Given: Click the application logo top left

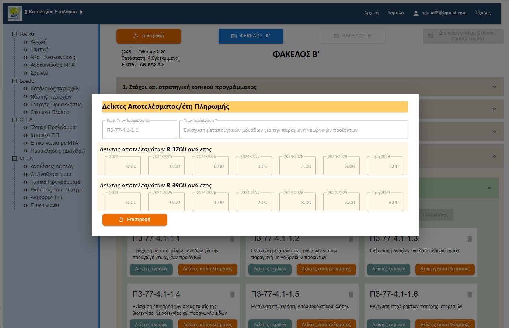Looking at the screenshot, I should click(15, 12).
